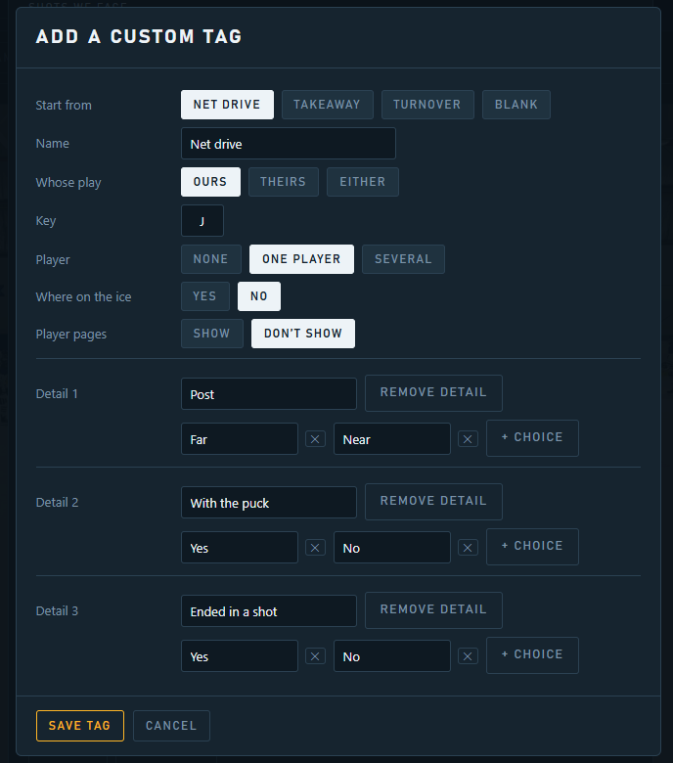Cancel adding the custom tag
The width and height of the screenshot is (673, 763).
coord(171,726)
